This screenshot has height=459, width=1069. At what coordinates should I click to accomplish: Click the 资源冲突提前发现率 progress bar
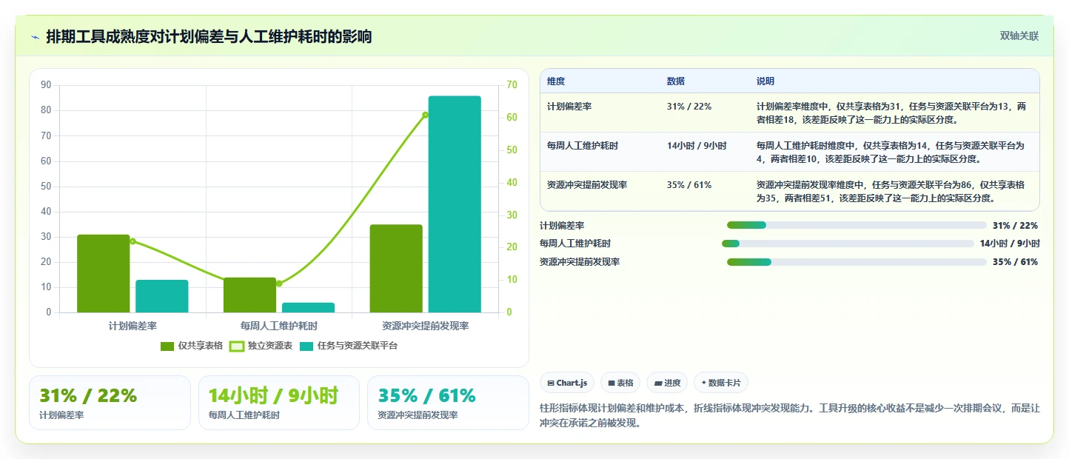(857, 262)
